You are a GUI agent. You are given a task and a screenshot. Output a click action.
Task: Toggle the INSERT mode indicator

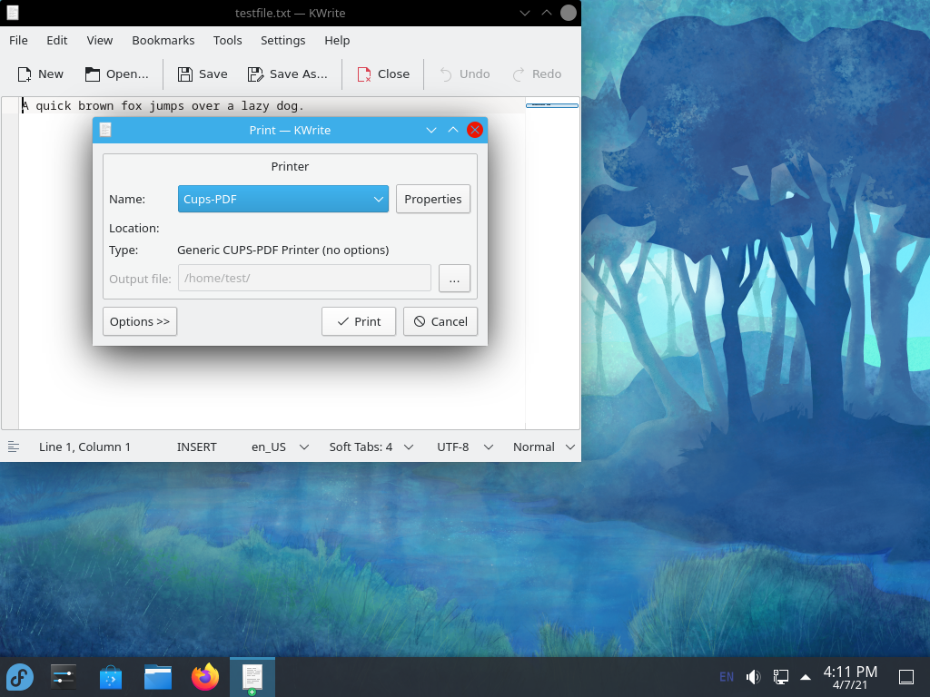click(x=197, y=447)
